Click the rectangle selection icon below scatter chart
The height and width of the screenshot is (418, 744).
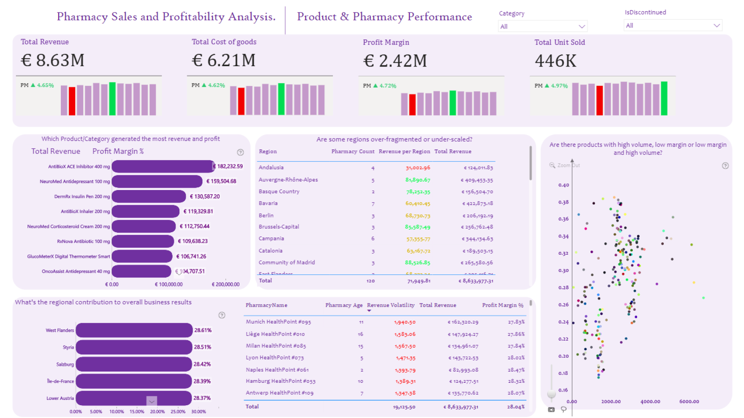click(551, 409)
